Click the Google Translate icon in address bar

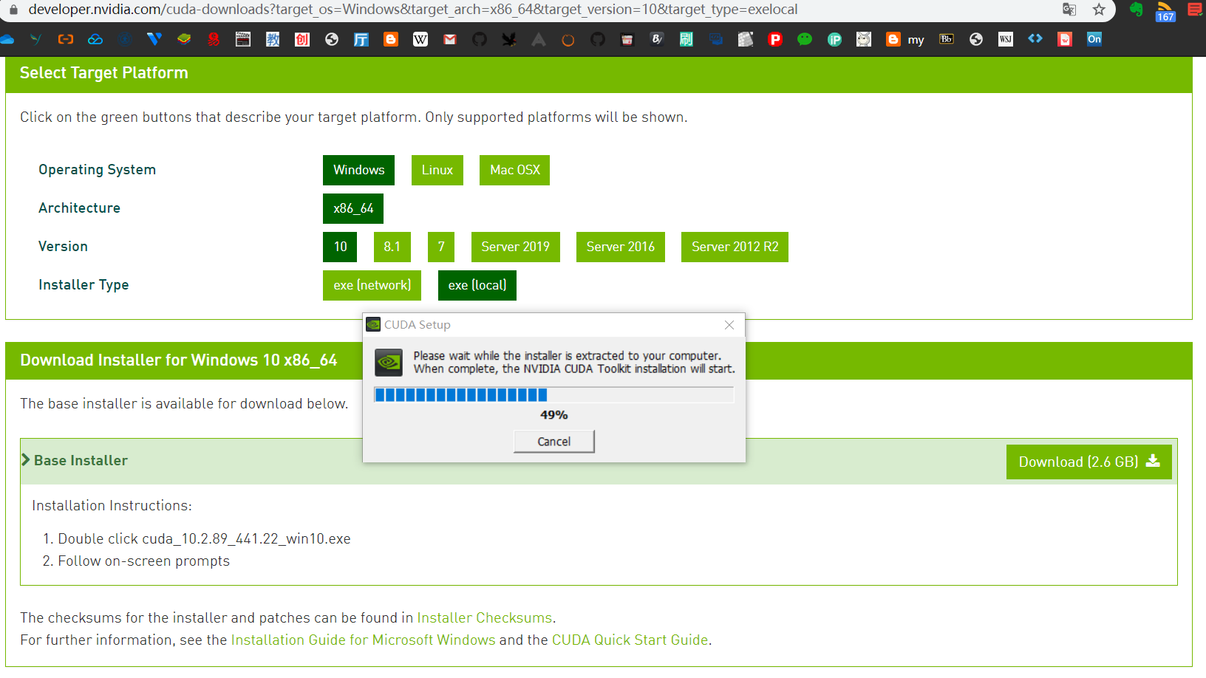click(1069, 10)
